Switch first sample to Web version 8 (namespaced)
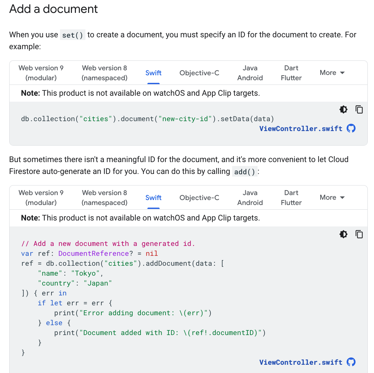Viewport: 374px width, 373px height. (x=105, y=73)
